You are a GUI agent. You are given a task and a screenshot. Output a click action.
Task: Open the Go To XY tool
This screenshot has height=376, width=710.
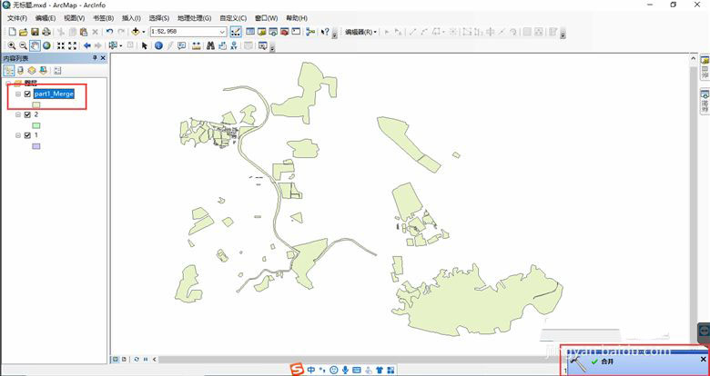(x=234, y=45)
